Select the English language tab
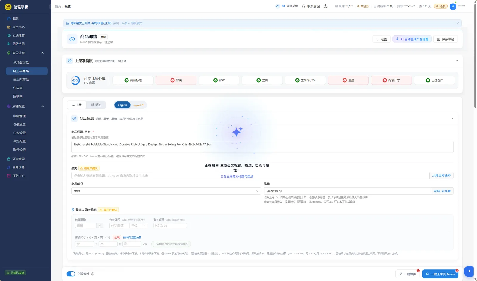The width and height of the screenshot is (477, 281). [122, 105]
